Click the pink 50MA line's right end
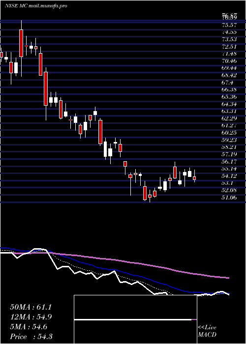The height and width of the screenshot is (344, 246). click(228, 278)
